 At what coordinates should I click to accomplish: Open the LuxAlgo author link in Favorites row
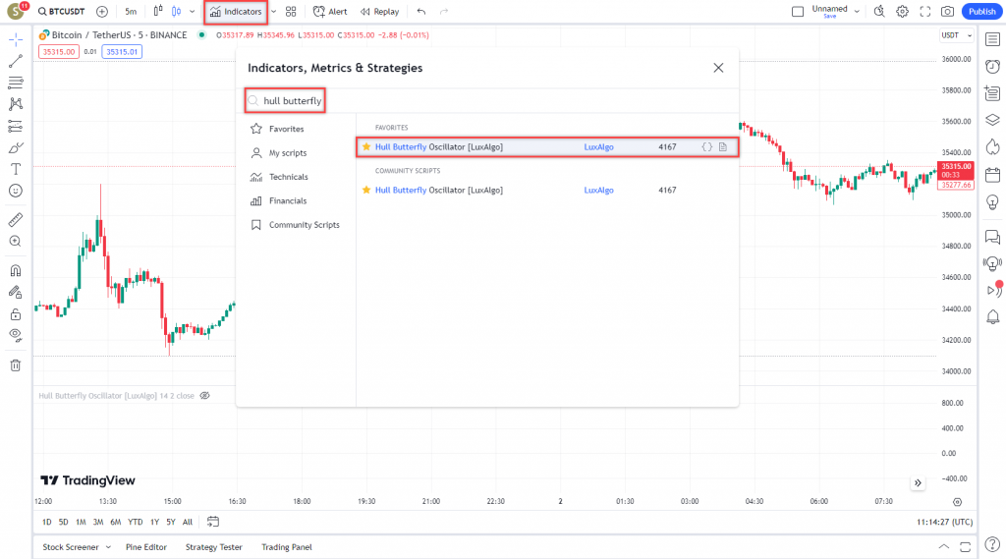coord(598,147)
